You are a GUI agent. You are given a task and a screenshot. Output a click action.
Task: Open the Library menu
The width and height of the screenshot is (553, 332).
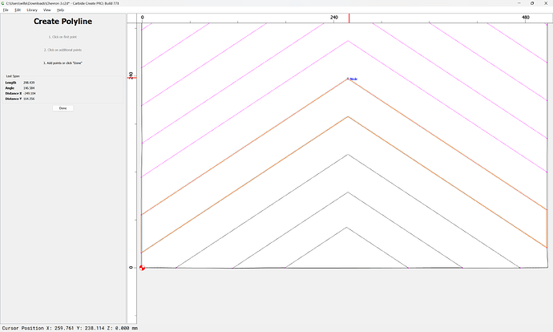pyautogui.click(x=32, y=10)
